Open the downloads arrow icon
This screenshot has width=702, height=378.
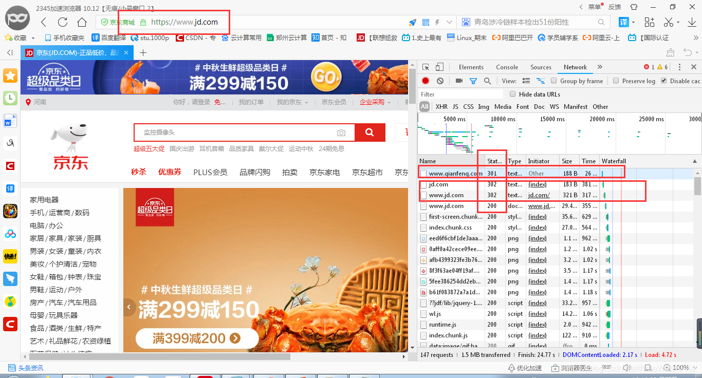click(691, 22)
